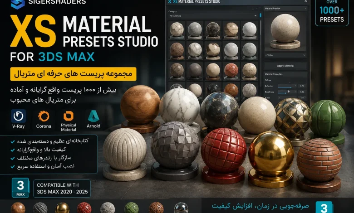The width and height of the screenshot is (354, 213).
Task: Click the chrome sphere thumbnail in bottom strip
Action: coord(181,208)
